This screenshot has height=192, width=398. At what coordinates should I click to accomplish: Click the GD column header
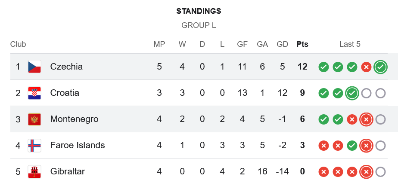tap(282, 44)
